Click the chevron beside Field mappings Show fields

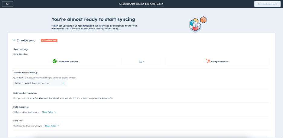tap(55, 112)
